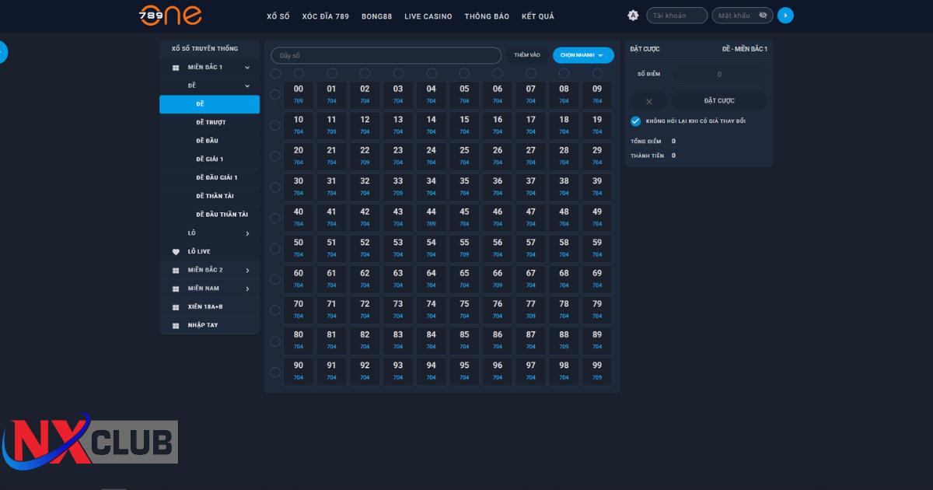Select the column radio button above number 05

tap(464, 73)
